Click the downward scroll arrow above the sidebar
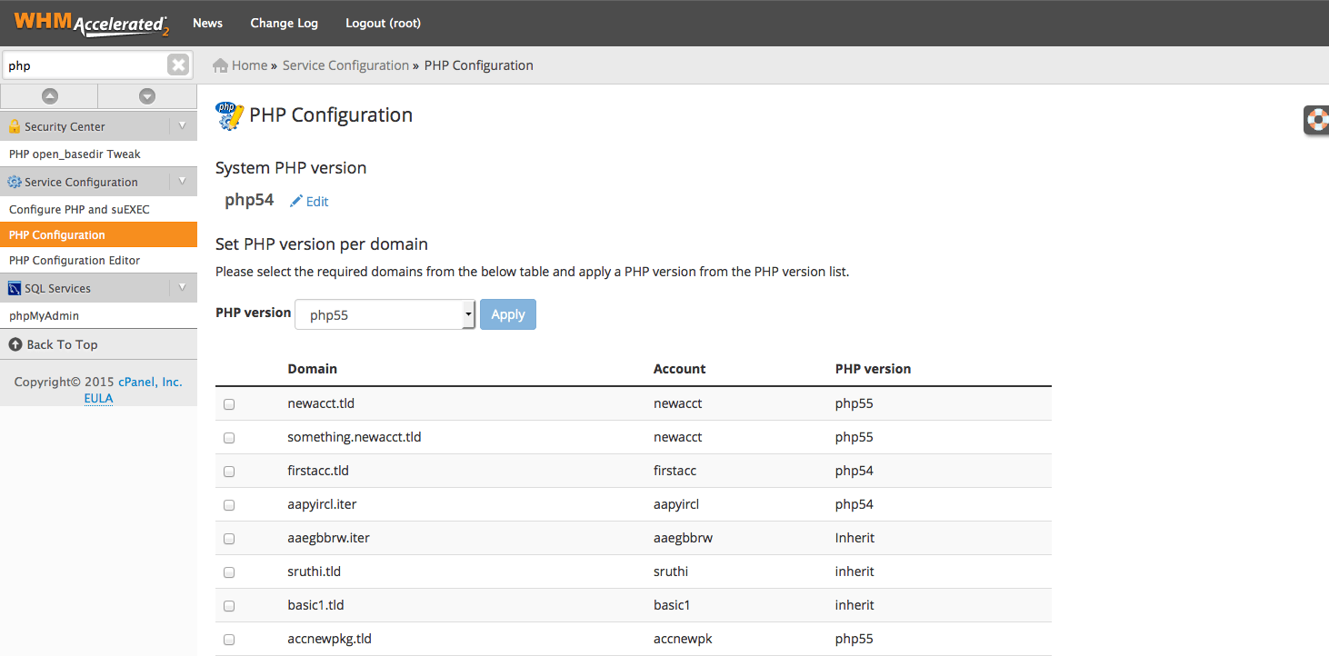 [147, 95]
